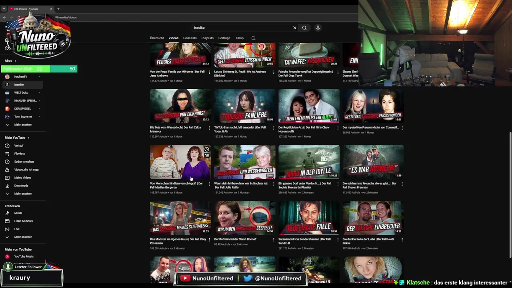Open title Ein ganzes Dorf unter Verdacht

click(x=305, y=185)
